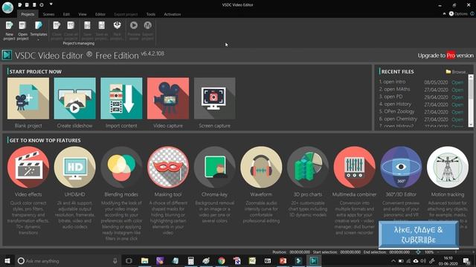The width and height of the screenshot is (476, 267).
Task: Click the '5. OPen Zoology' file name
Action: [x=396, y=111]
